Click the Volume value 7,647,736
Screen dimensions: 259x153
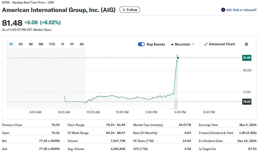coord(118,141)
